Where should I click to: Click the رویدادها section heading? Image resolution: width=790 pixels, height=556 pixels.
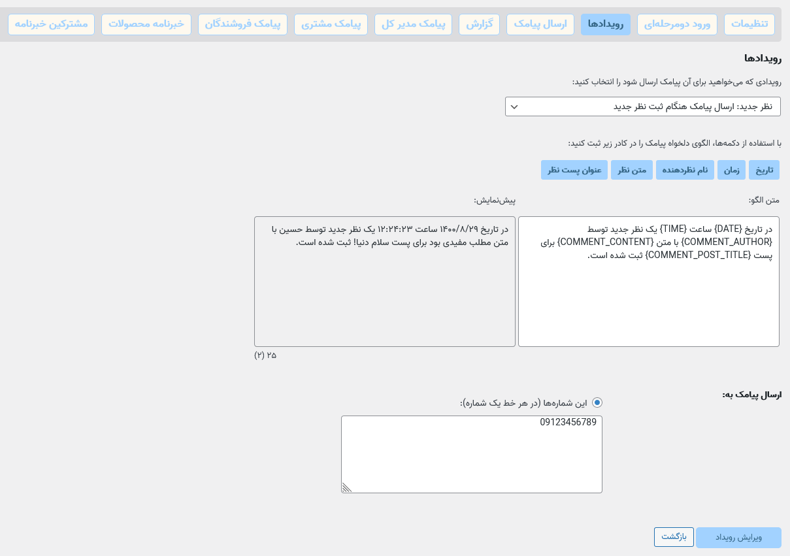click(x=763, y=58)
